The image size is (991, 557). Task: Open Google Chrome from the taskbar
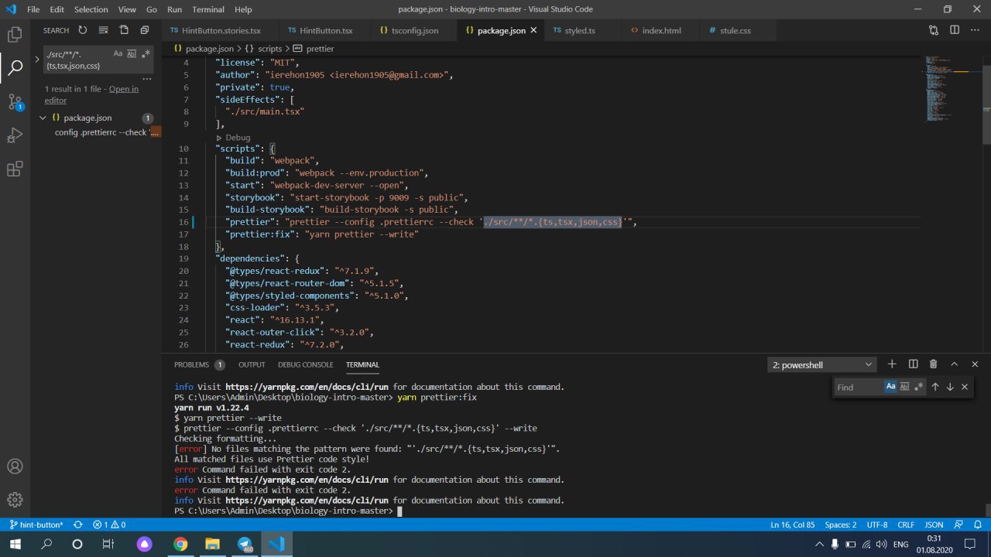point(180,544)
